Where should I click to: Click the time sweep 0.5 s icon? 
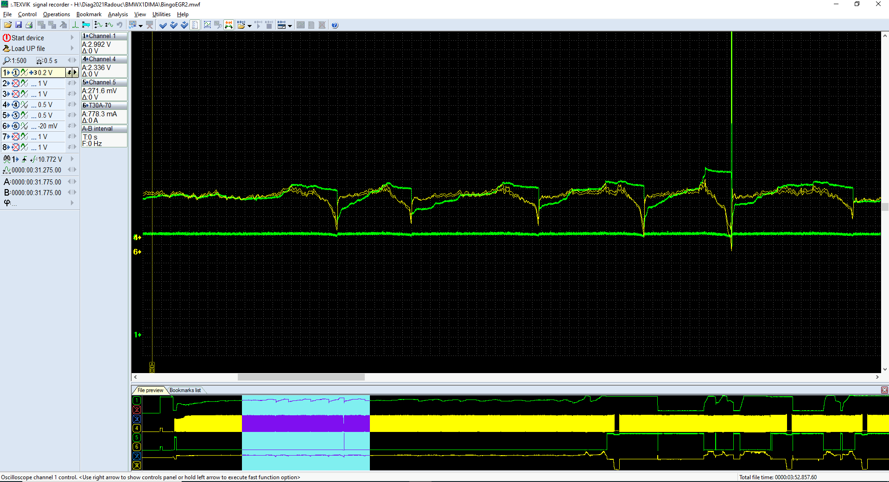40,61
